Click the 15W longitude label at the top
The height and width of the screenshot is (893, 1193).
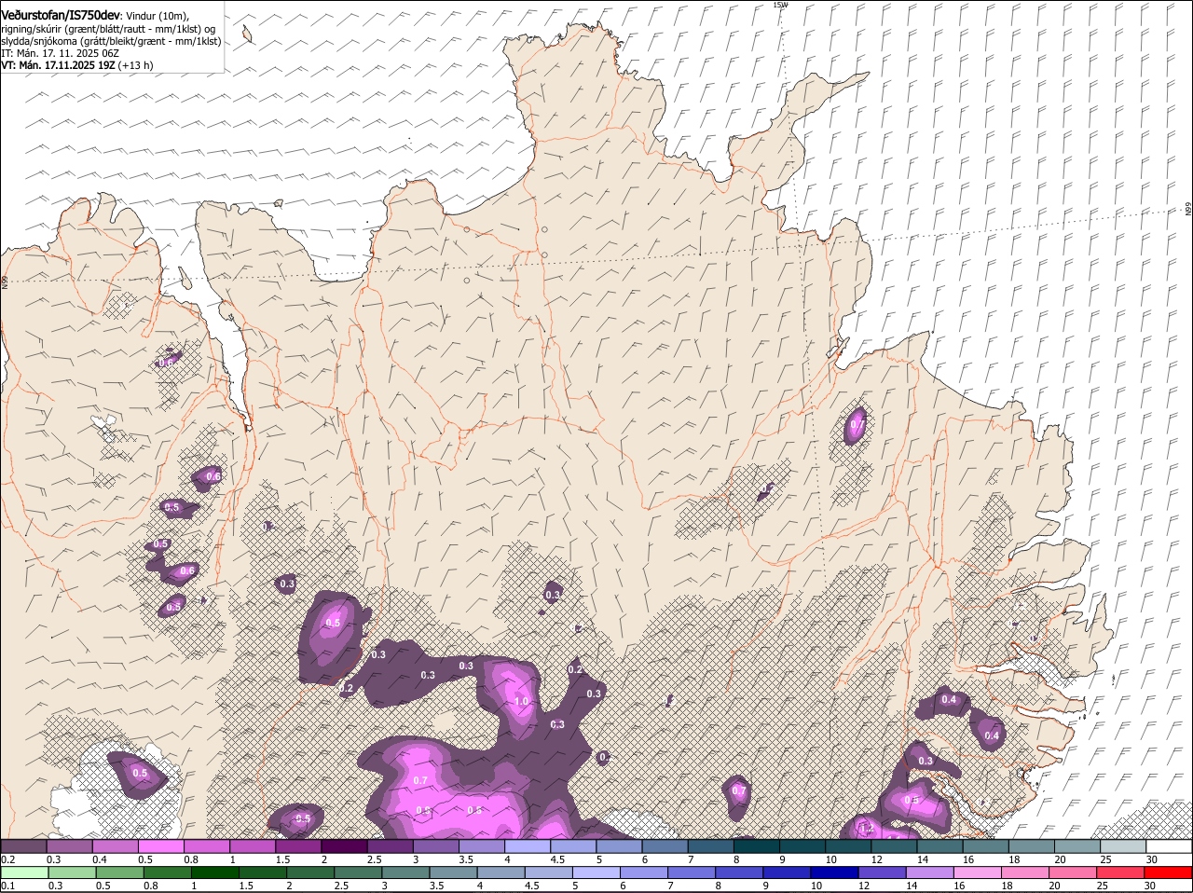pyautogui.click(x=780, y=5)
